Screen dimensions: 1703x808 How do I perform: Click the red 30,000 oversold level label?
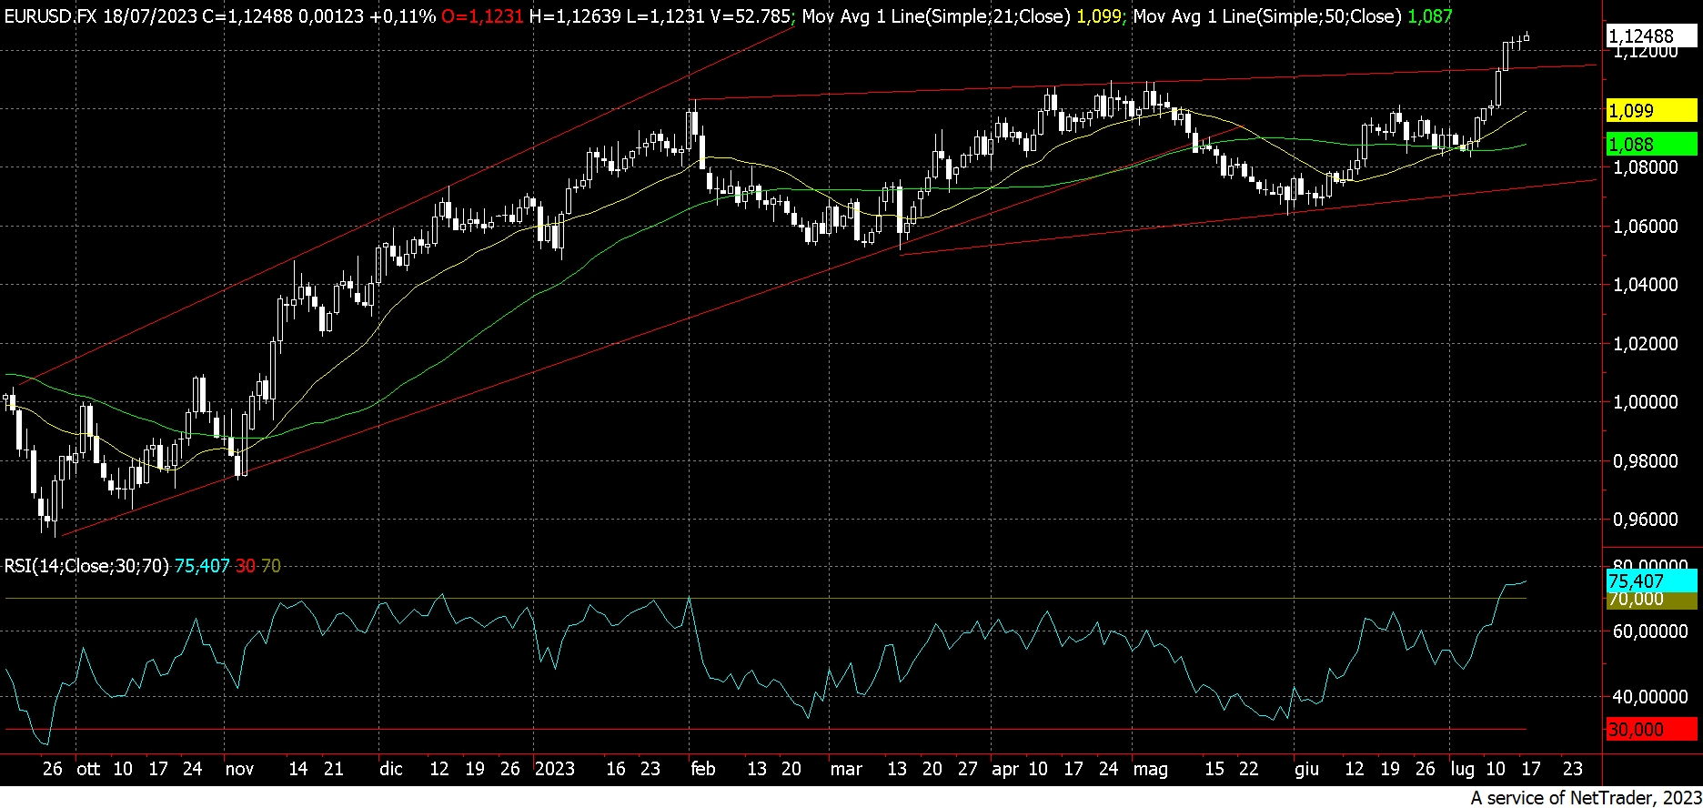tap(1651, 730)
